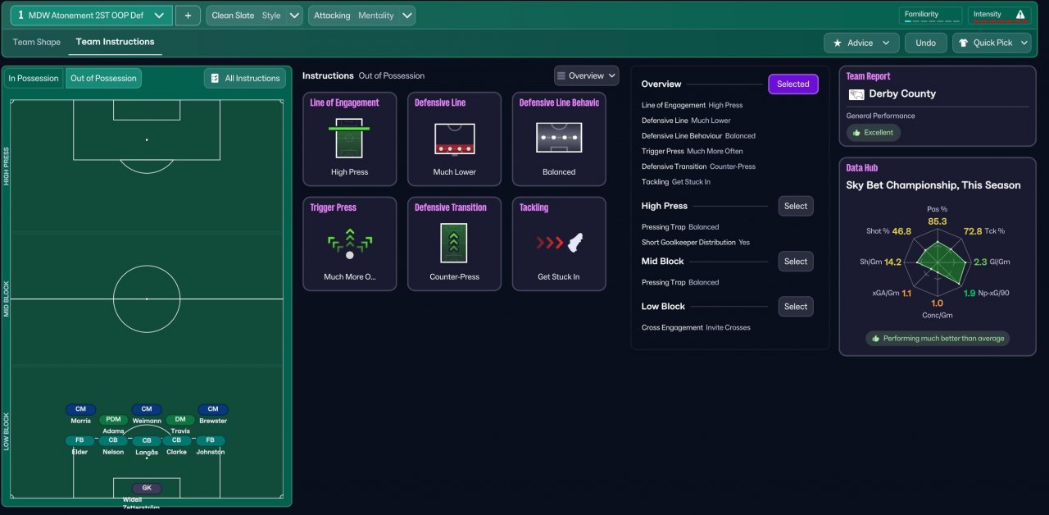Select Travis DM marker on the pitch
Viewport: 1049px width, 515px height.
coord(180,420)
